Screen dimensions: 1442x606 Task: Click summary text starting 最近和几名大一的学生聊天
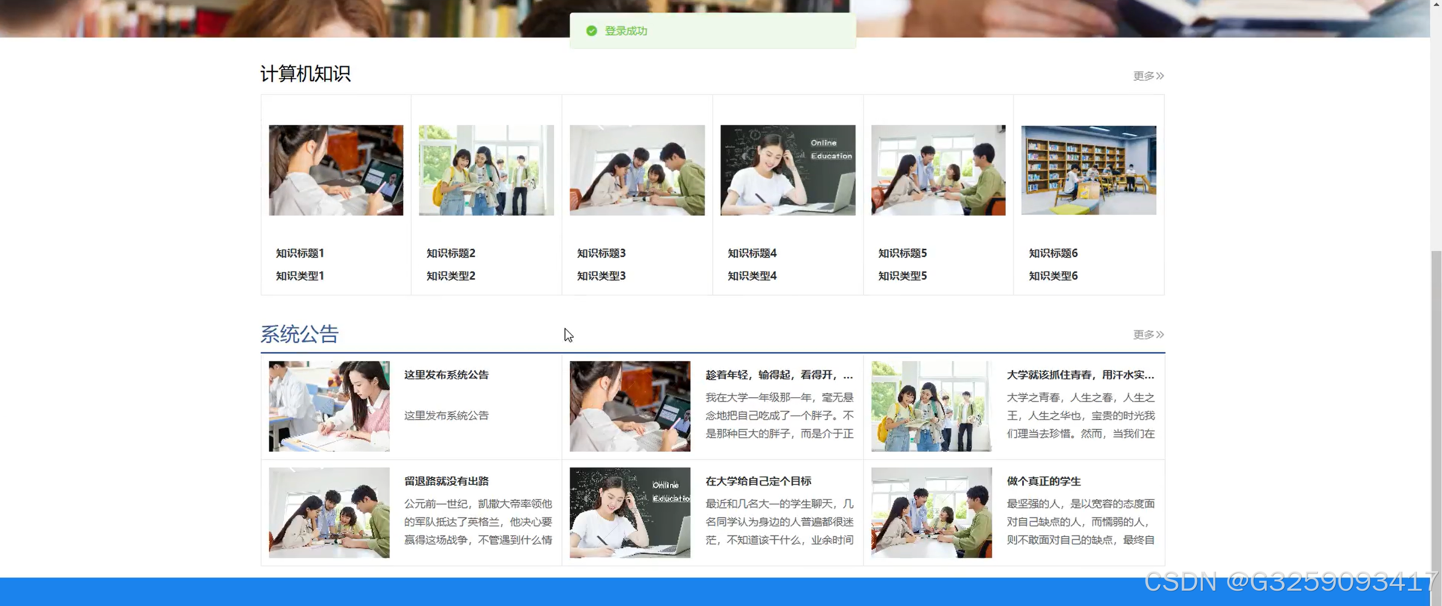pyautogui.click(x=779, y=522)
